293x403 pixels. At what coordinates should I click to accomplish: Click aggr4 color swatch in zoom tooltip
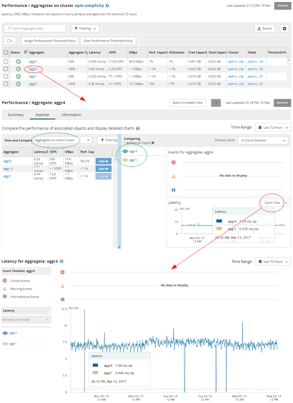click(x=96, y=365)
